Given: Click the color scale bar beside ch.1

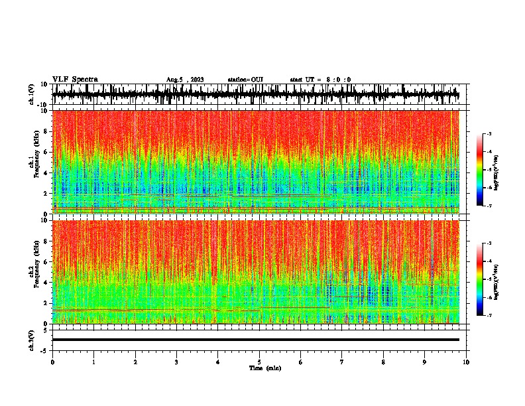Looking at the screenshot, I should pos(480,170).
